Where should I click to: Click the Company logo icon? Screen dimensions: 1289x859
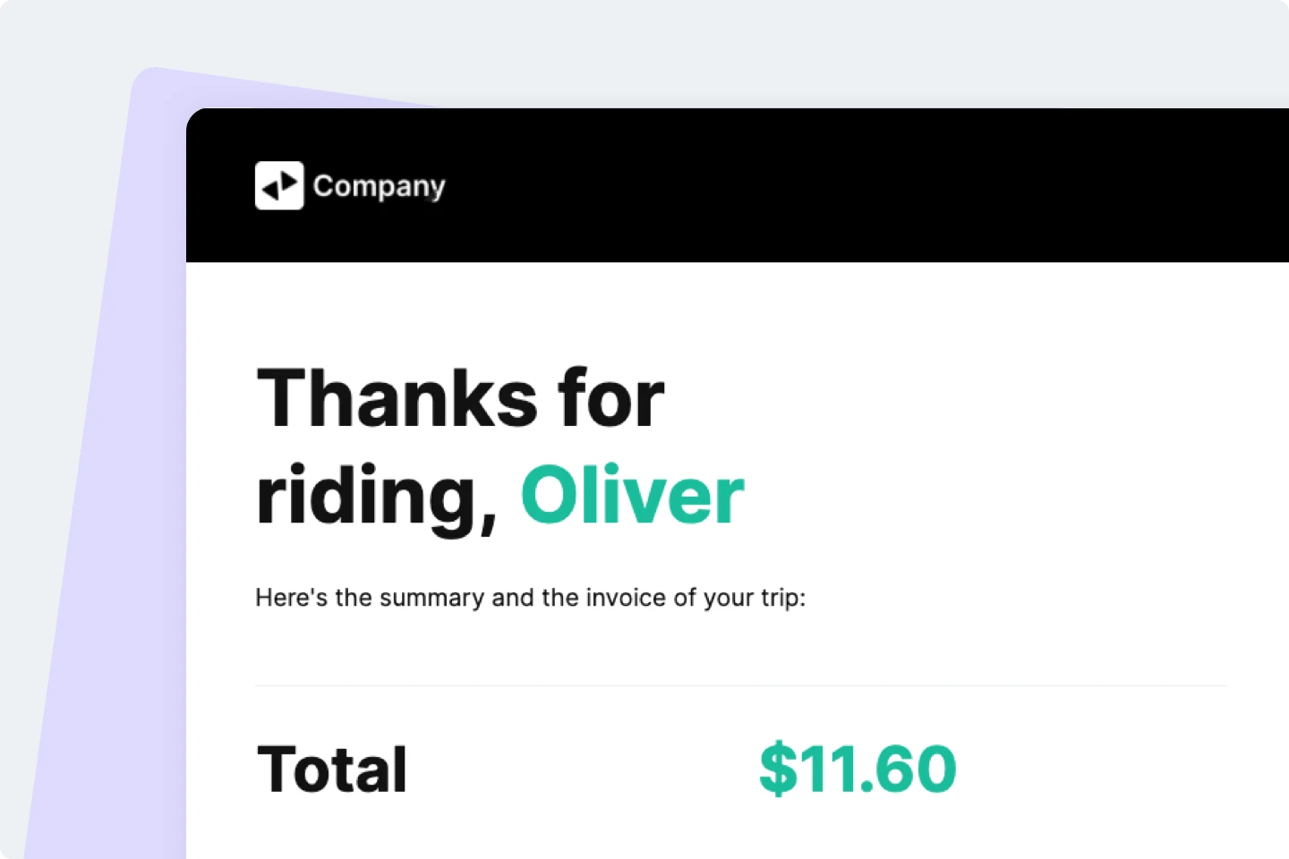[279, 185]
